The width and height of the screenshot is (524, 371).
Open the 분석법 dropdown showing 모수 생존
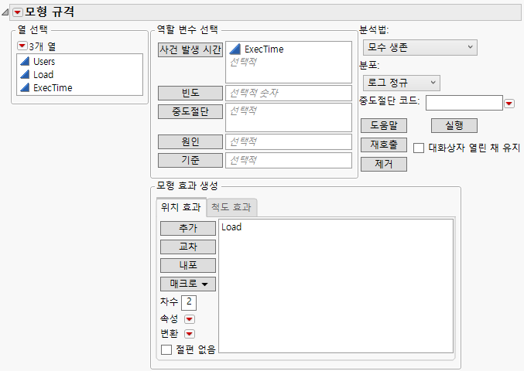click(420, 47)
